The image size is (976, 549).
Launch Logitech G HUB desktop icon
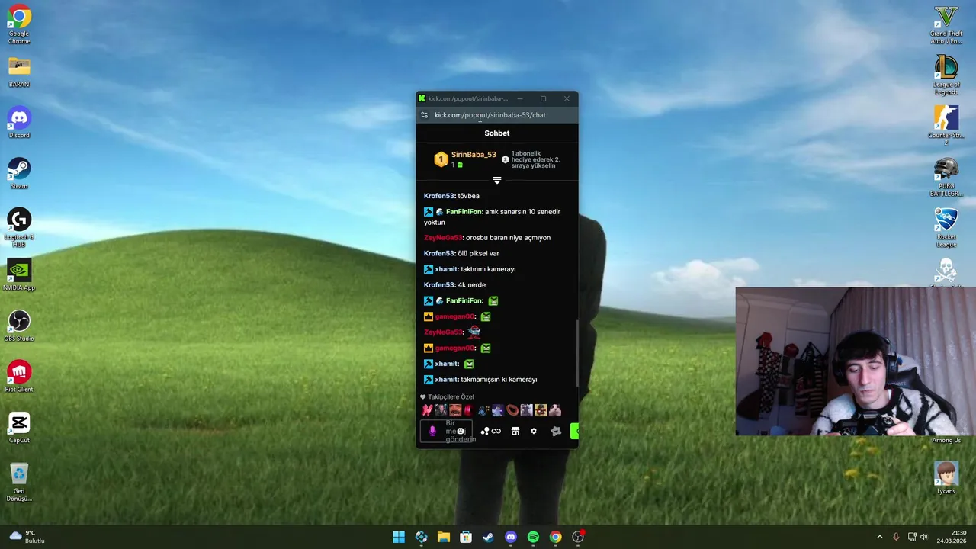pyautogui.click(x=19, y=227)
